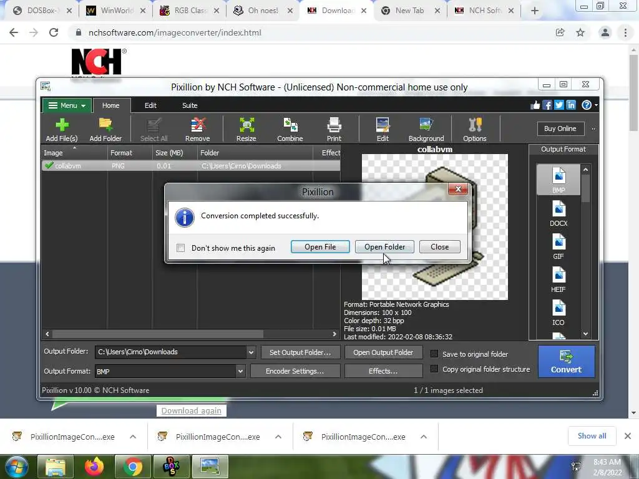Switch to the Suite tab
Screen dimensions: 639x479
click(x=190, y=105)
